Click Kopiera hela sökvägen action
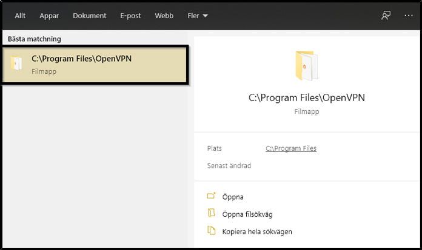The width and height of the screenshot is (422, 250). point(257,232)
